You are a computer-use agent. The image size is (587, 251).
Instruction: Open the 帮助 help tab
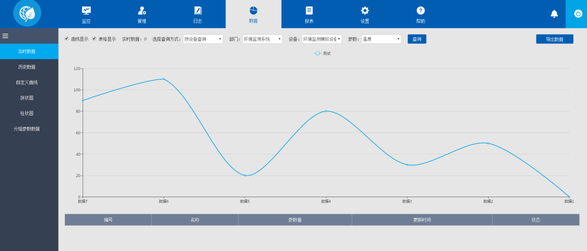pos(421,14)
